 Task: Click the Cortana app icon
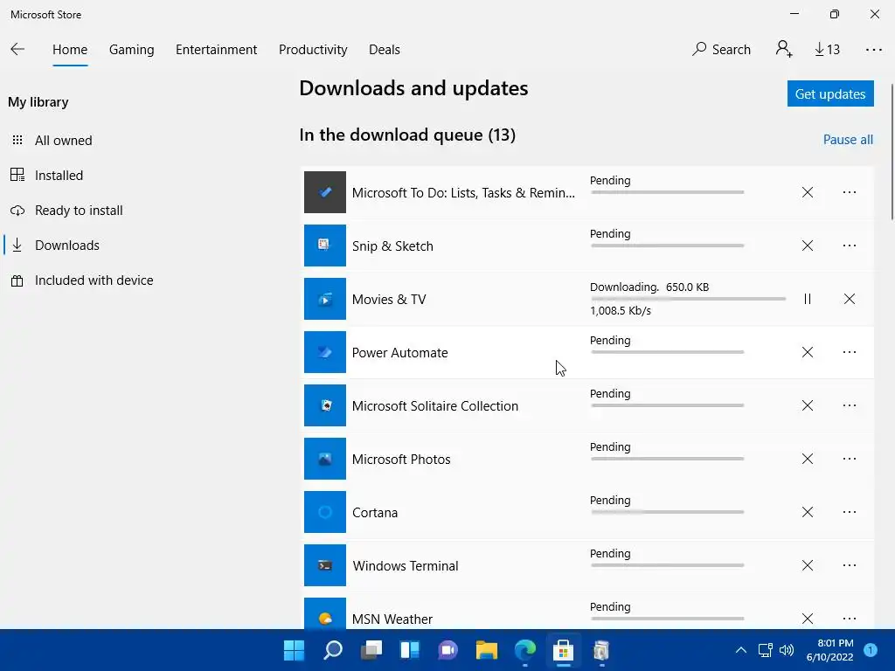click(x=325, y=512)
